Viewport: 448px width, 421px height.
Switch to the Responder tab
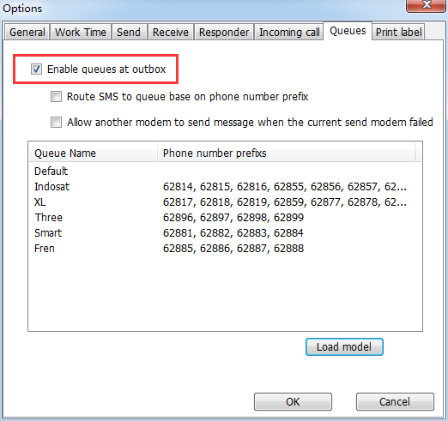point(224,32)
